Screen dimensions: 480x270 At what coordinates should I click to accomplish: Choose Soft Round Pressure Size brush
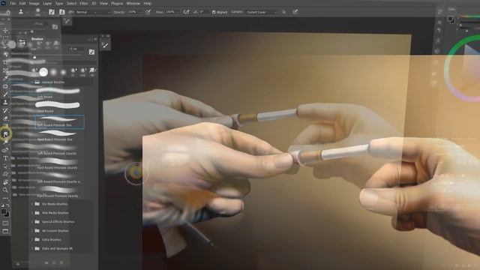[x=59, y=121]
